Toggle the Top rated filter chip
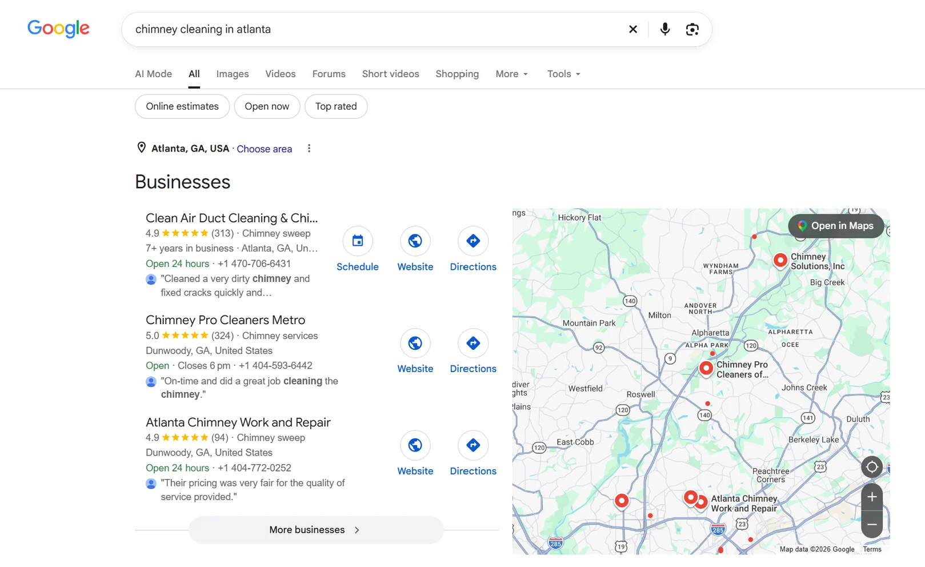The height and width of the screenshot is (567, 925). (x=336, y=106)
